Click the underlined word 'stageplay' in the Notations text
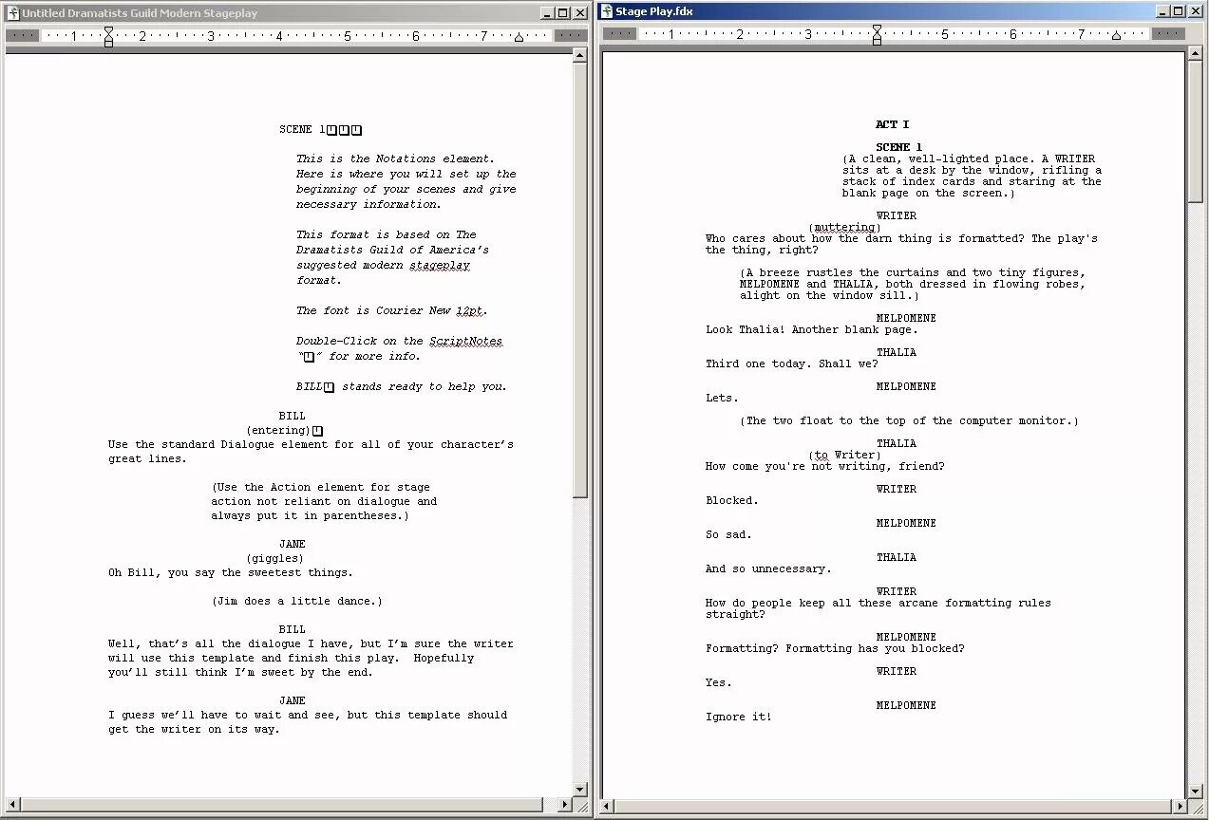Screen dimensions: 1209x820 tap(440, 265)
